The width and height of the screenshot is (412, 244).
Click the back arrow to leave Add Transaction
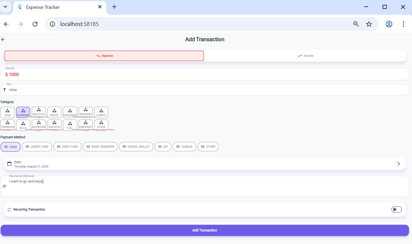(3, 39)
